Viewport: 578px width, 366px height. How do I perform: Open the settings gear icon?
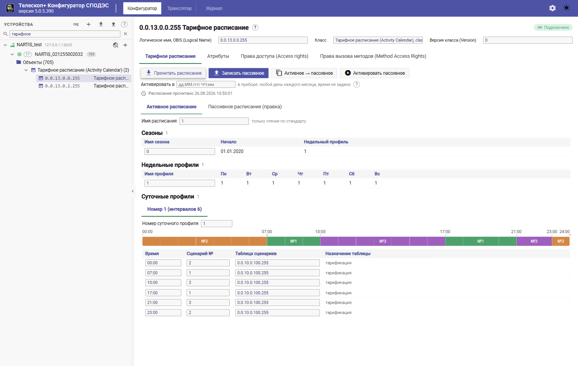coord(553,8)
